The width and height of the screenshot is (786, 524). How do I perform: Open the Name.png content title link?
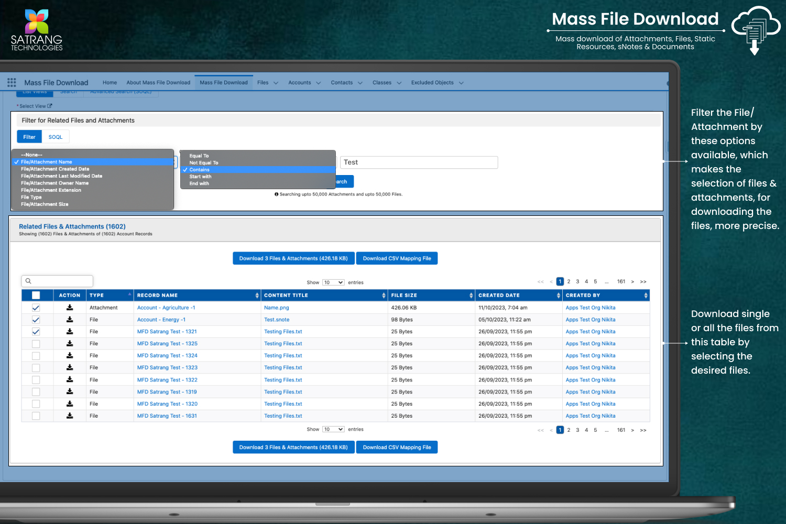(276, 308)
